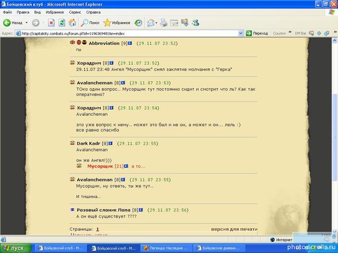
Task: Open the Вид menu
Action: tap(37, 12)
